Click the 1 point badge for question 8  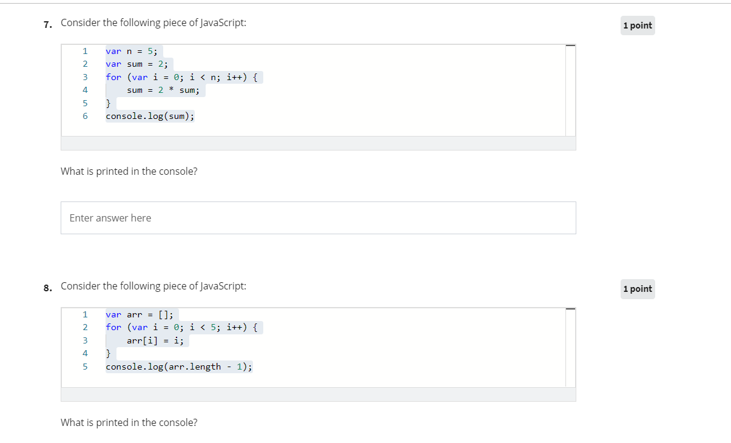[637, 289]
